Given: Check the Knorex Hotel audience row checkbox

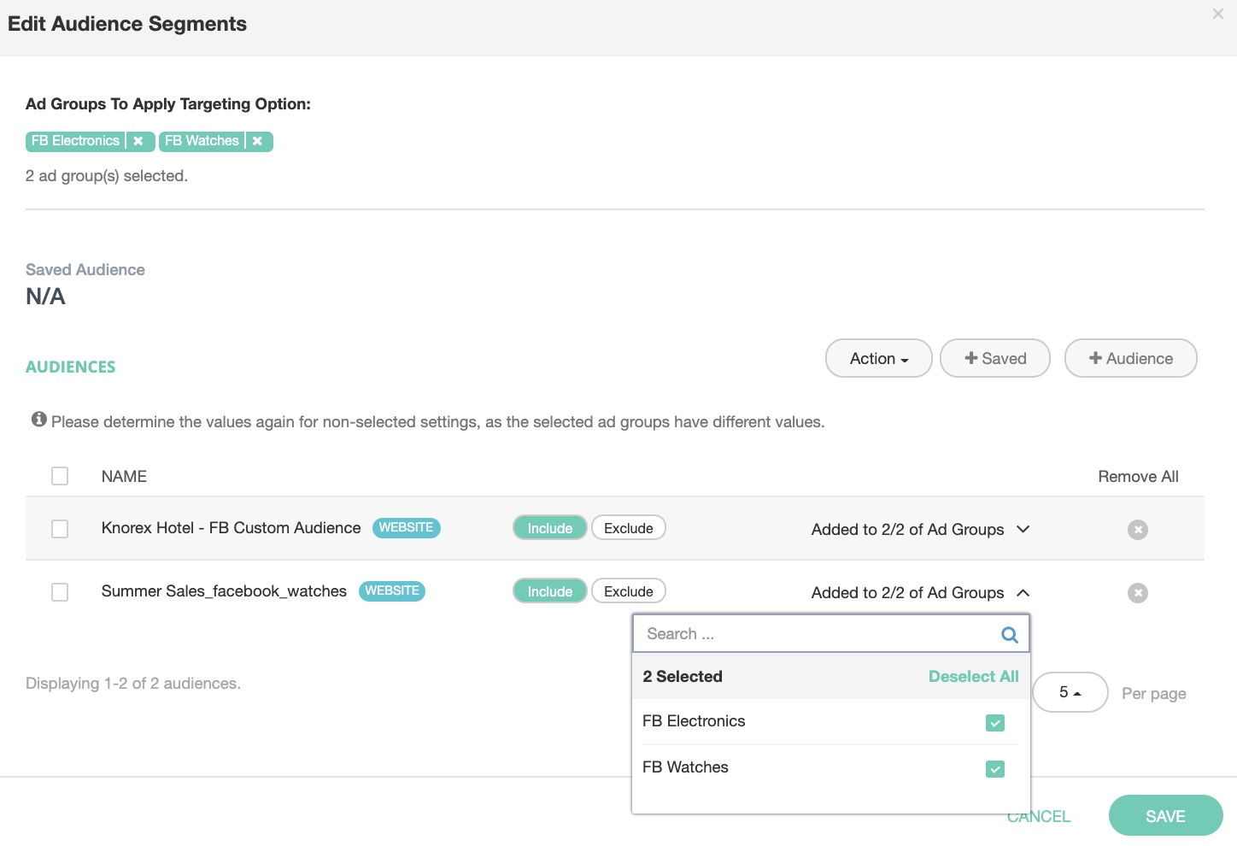Looking at the screenshot, I should point(60,529).
